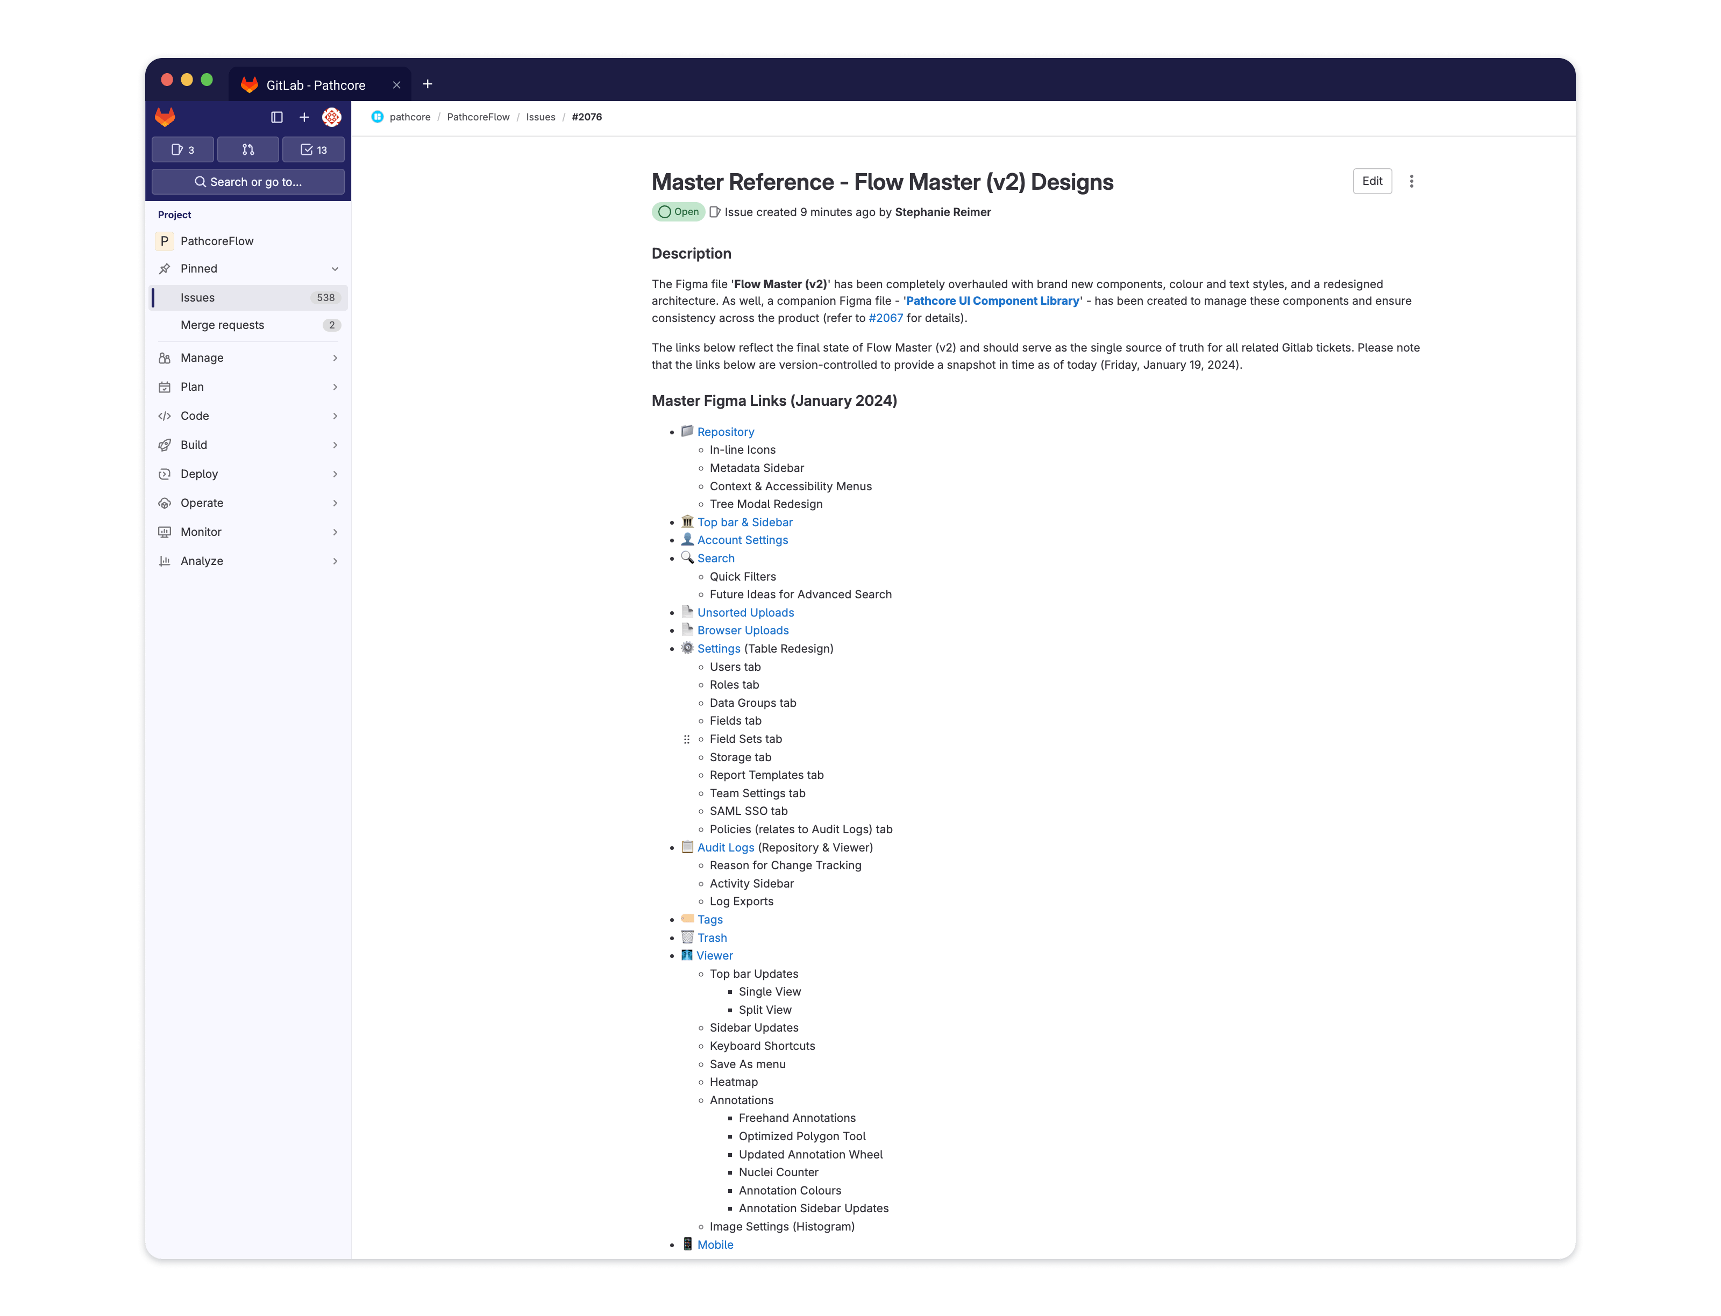Open the Top bar & Sidebar link
The image size is (1721, 1316).
tap(744, 523)
